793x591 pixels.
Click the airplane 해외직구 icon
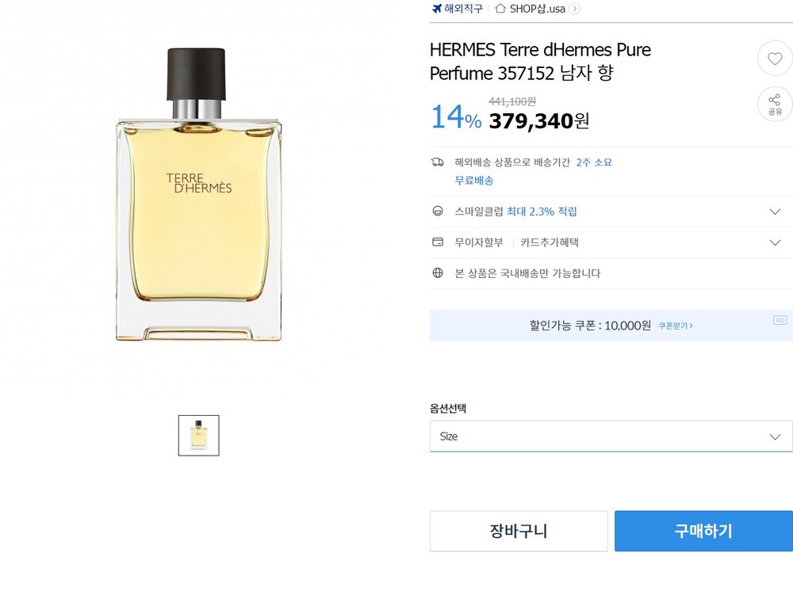[436, 9]
